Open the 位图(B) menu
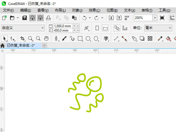 [x=112, y=10]
